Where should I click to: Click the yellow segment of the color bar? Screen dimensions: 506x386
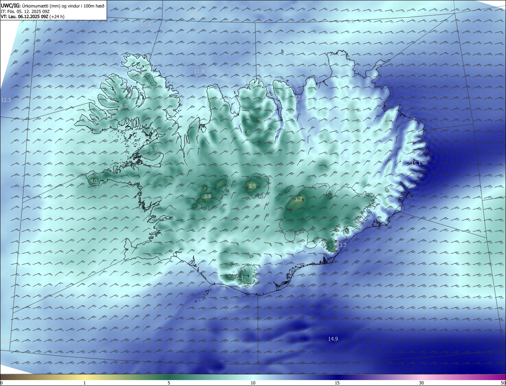pyautogui.click(x=85, y=377)
